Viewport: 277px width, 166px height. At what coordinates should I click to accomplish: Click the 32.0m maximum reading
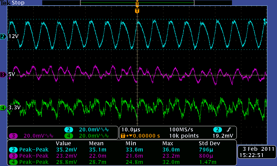(171, 162)
